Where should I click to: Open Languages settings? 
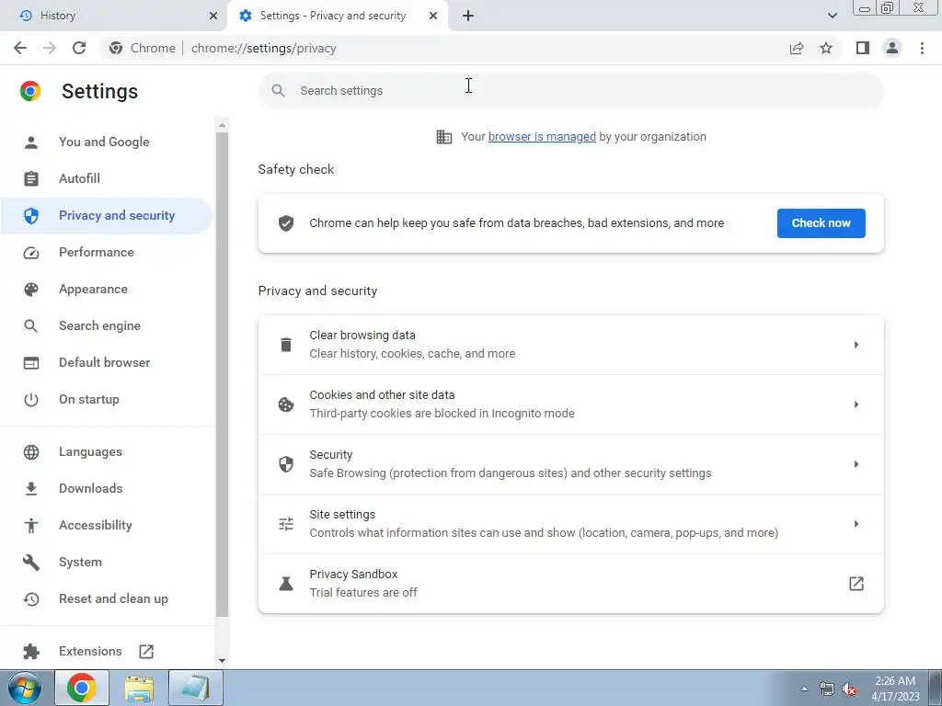point(107,452)
